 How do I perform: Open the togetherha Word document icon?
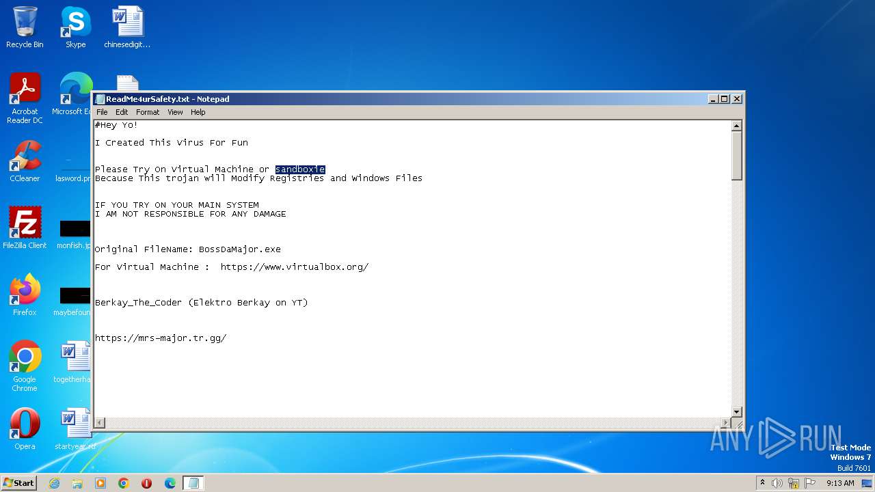click(74, 362)
